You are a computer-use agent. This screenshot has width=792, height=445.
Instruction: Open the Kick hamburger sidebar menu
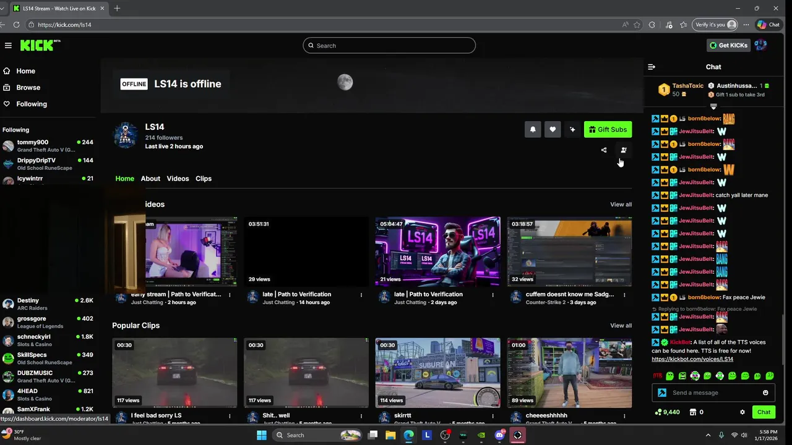click(8, 45)
